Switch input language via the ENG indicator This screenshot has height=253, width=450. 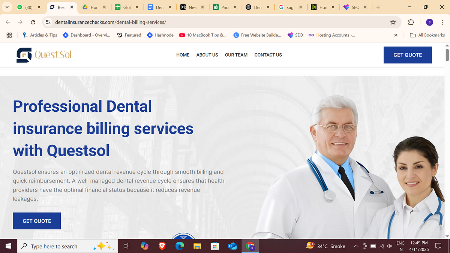pyautogui.click(x=400, y=246)
